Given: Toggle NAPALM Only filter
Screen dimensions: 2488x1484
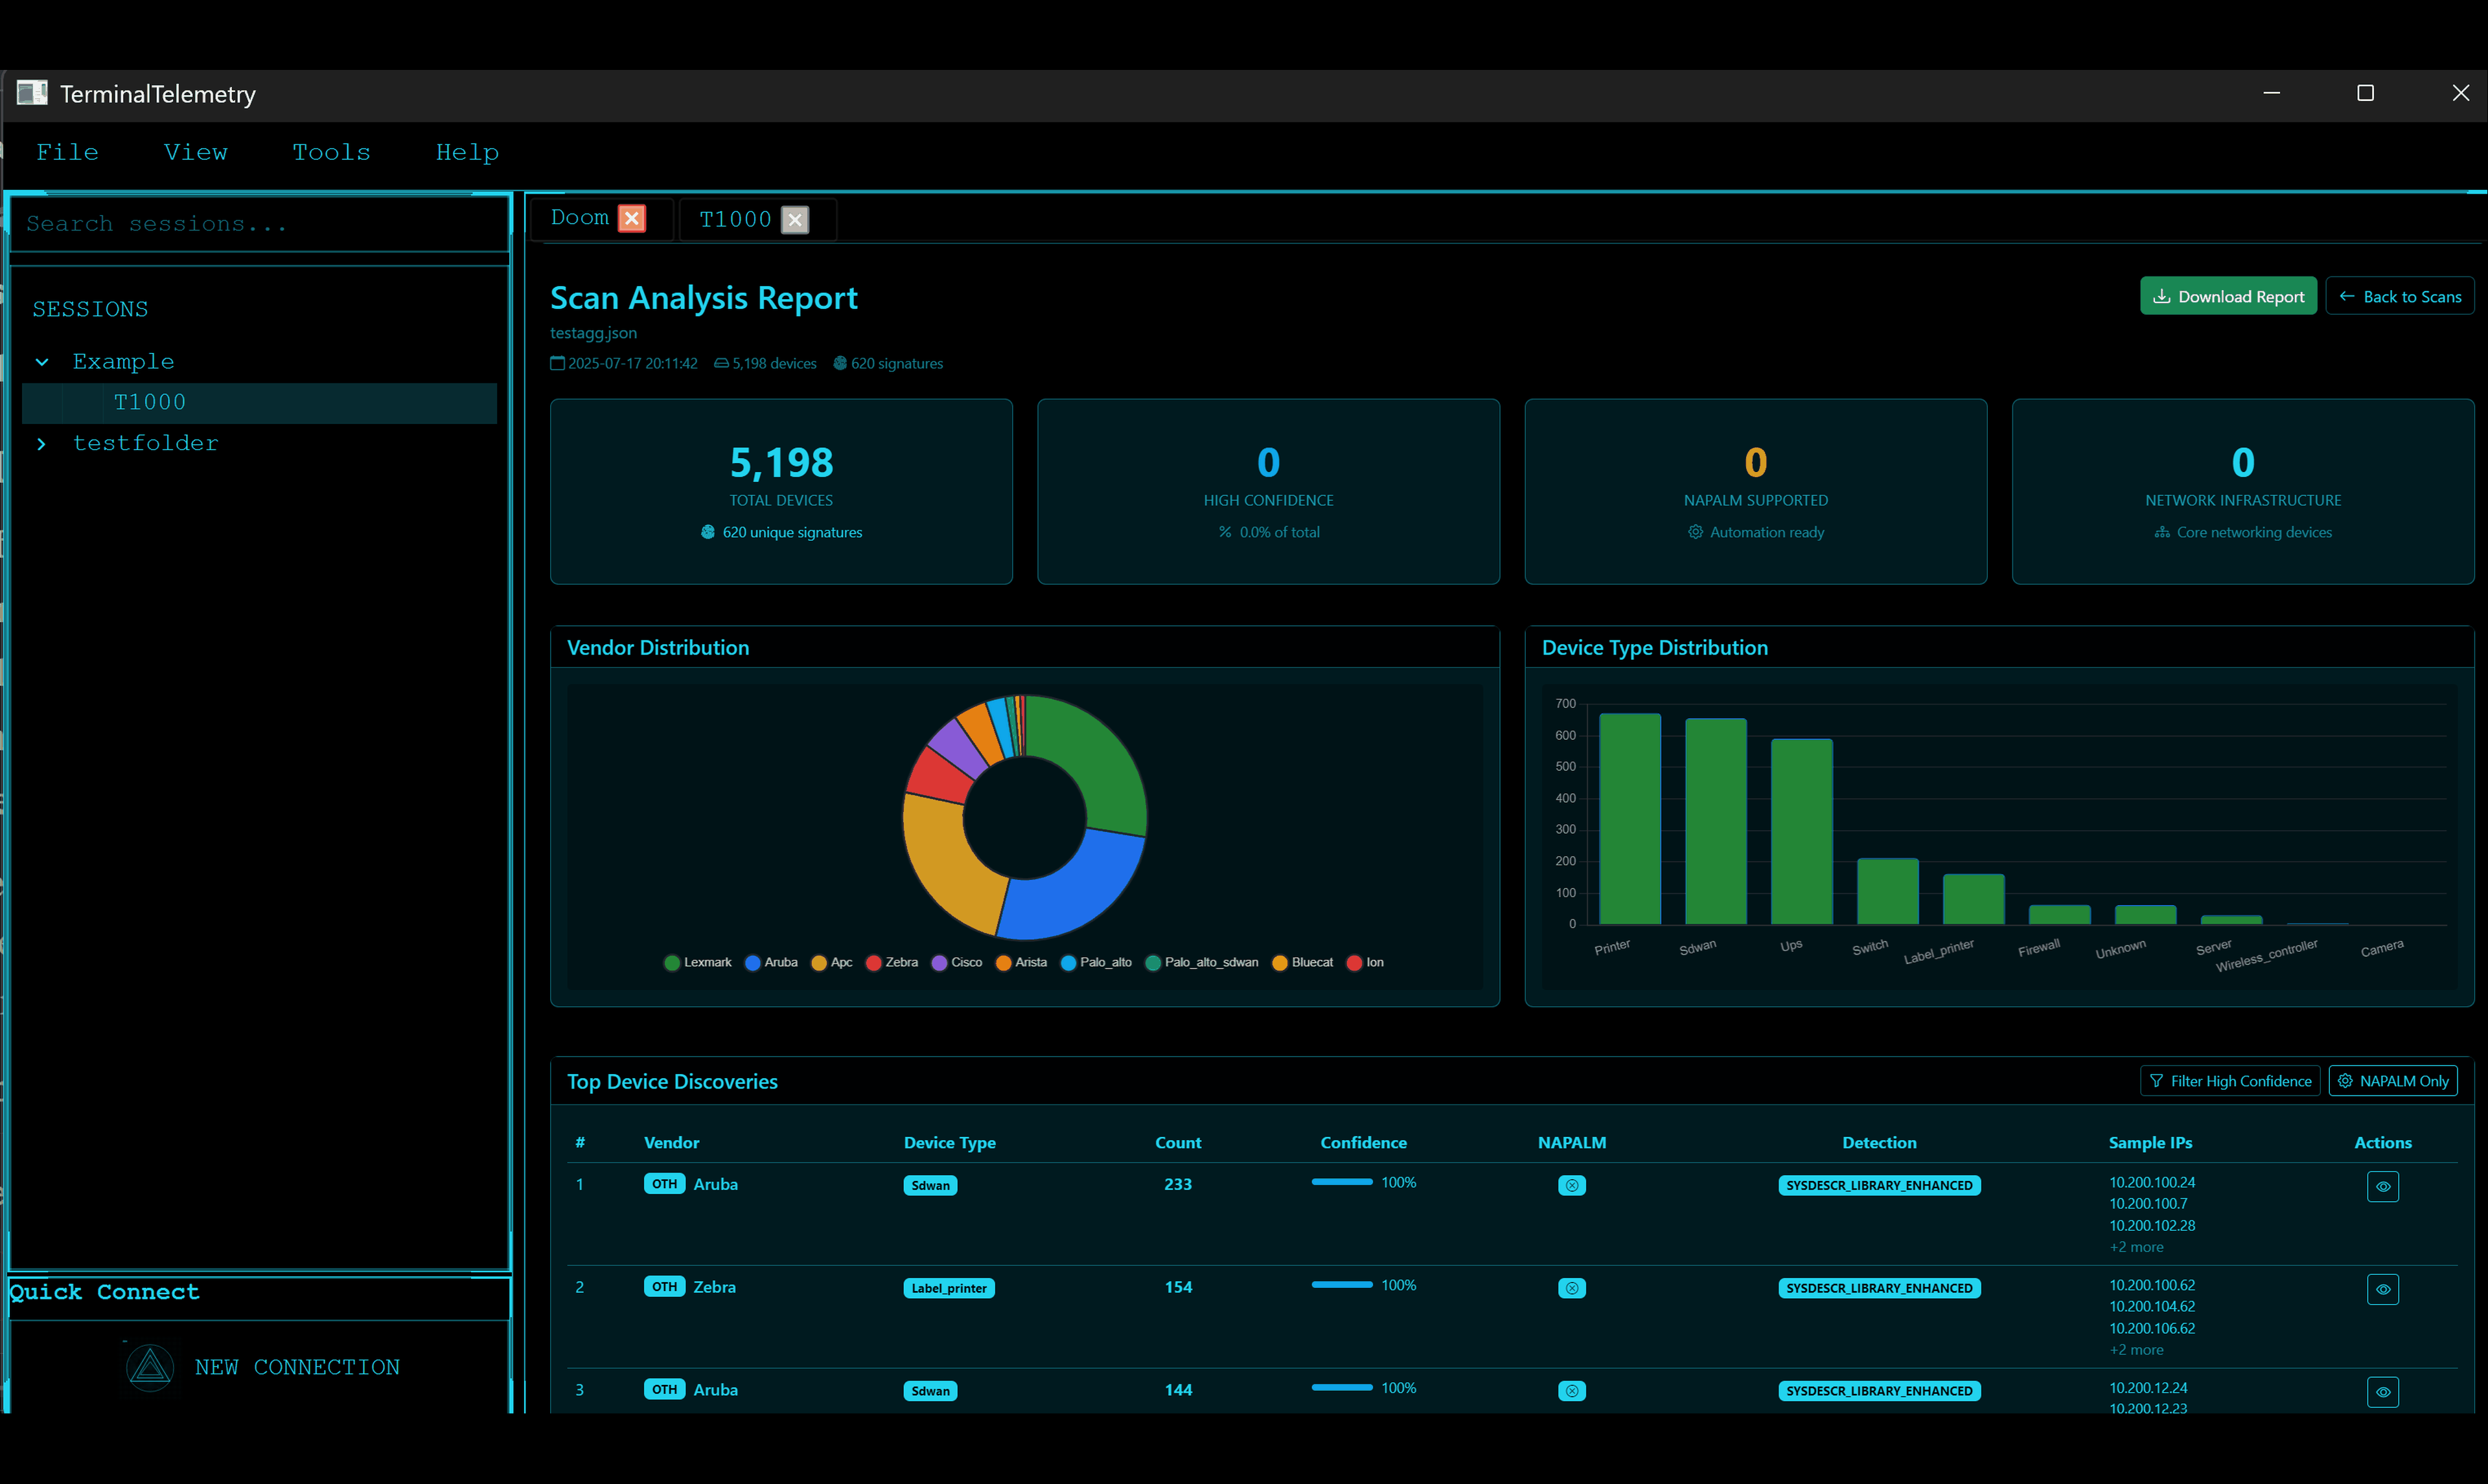Looking at the screenshot, I should 2393,1081.
